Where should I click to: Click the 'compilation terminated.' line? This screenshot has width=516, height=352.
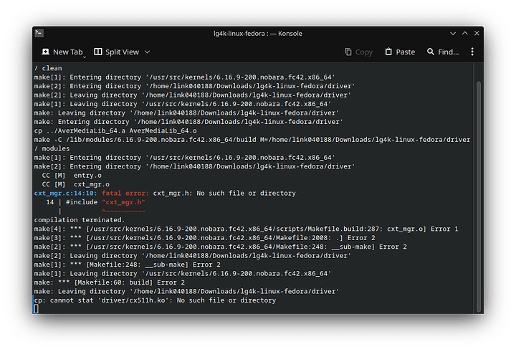80,220
